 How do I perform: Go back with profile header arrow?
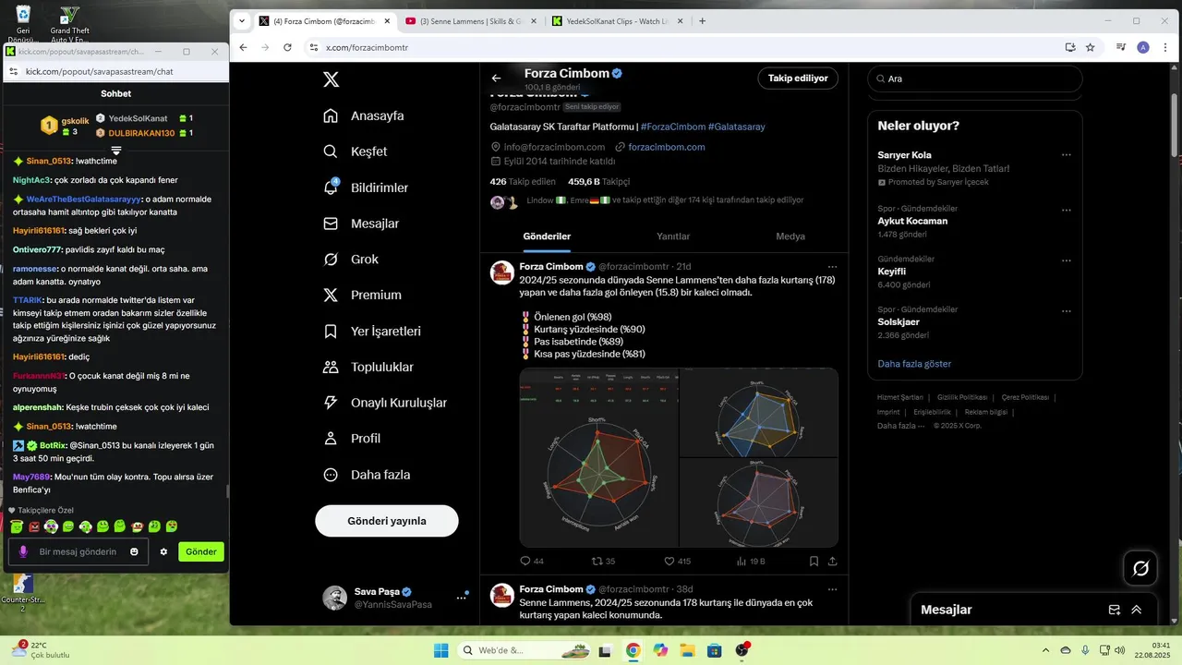point(496,79)
